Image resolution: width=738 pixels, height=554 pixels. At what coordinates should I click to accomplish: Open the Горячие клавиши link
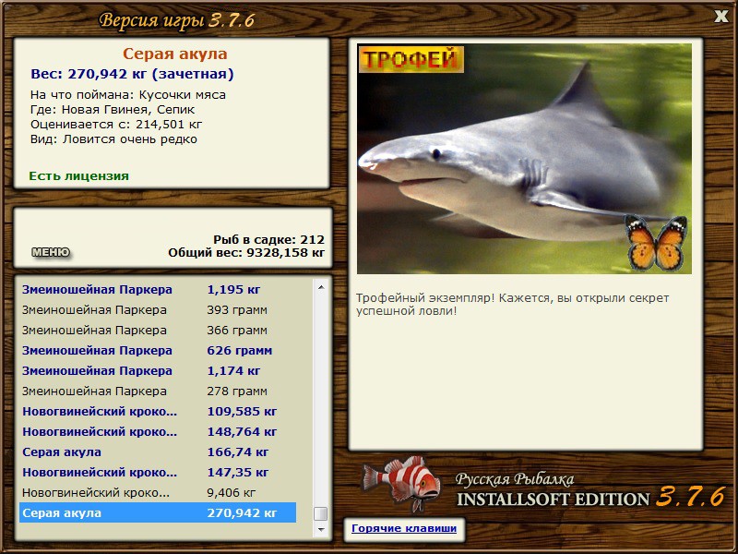404,528
